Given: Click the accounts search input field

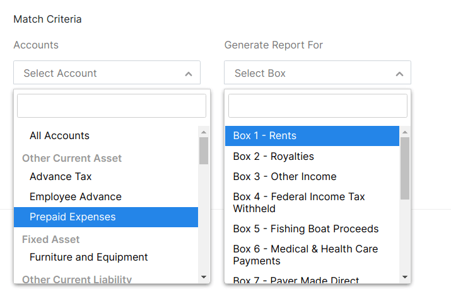Looking at the screenshot, I should (x=112, y=106).
